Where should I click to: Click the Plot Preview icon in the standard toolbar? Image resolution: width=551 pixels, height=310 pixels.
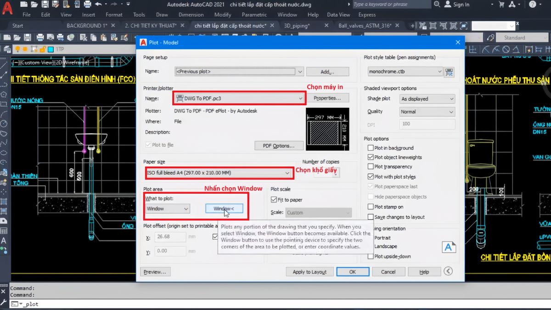(x=51, y=38)
